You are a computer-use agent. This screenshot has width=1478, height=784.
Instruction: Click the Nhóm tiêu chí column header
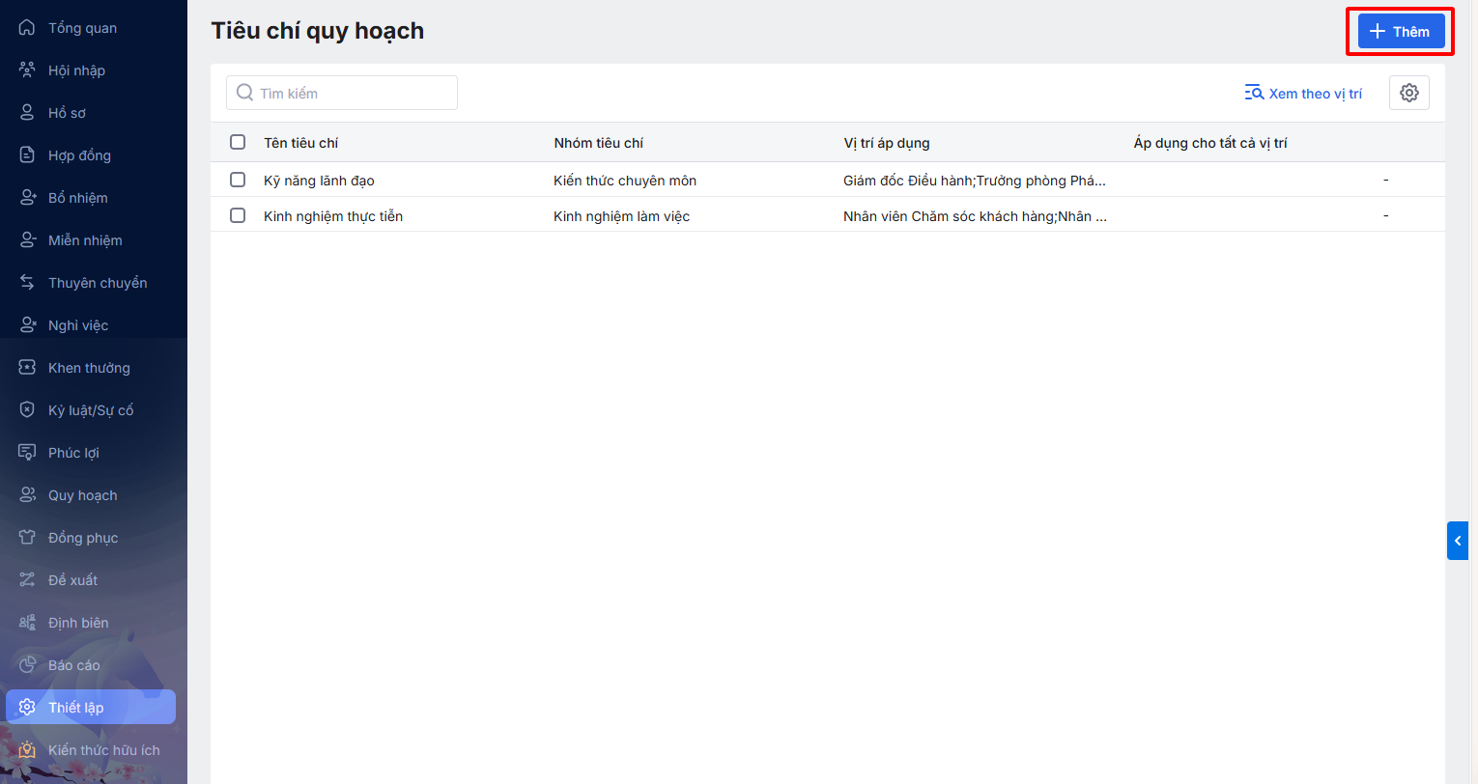coord(598,143)
